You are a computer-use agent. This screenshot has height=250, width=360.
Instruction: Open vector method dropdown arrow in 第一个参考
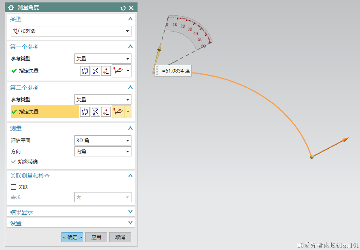(128, 71)
